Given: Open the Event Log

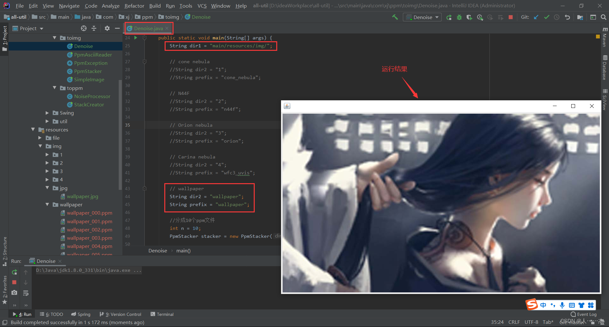Looking at the screenshot, I should (x=584, y=314).
